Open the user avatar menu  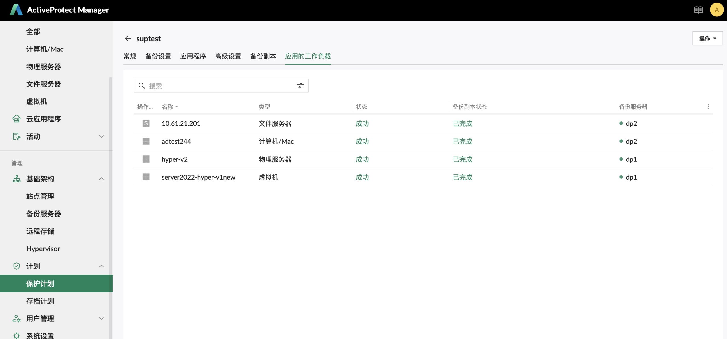click(x=717, y=10)
